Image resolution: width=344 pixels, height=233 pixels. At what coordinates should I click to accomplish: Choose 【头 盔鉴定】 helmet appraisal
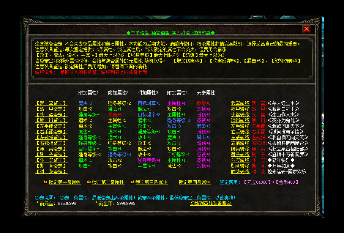[51, 115]
